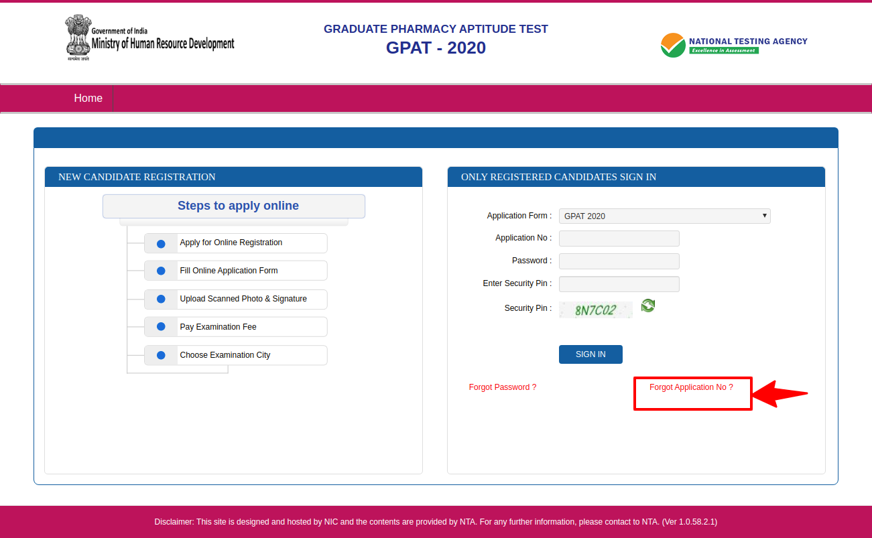Click the blue bullet beside Upload Scanned Photo & Signature
This screenshot has width=872, height=538.
click(x=161, y=299)
